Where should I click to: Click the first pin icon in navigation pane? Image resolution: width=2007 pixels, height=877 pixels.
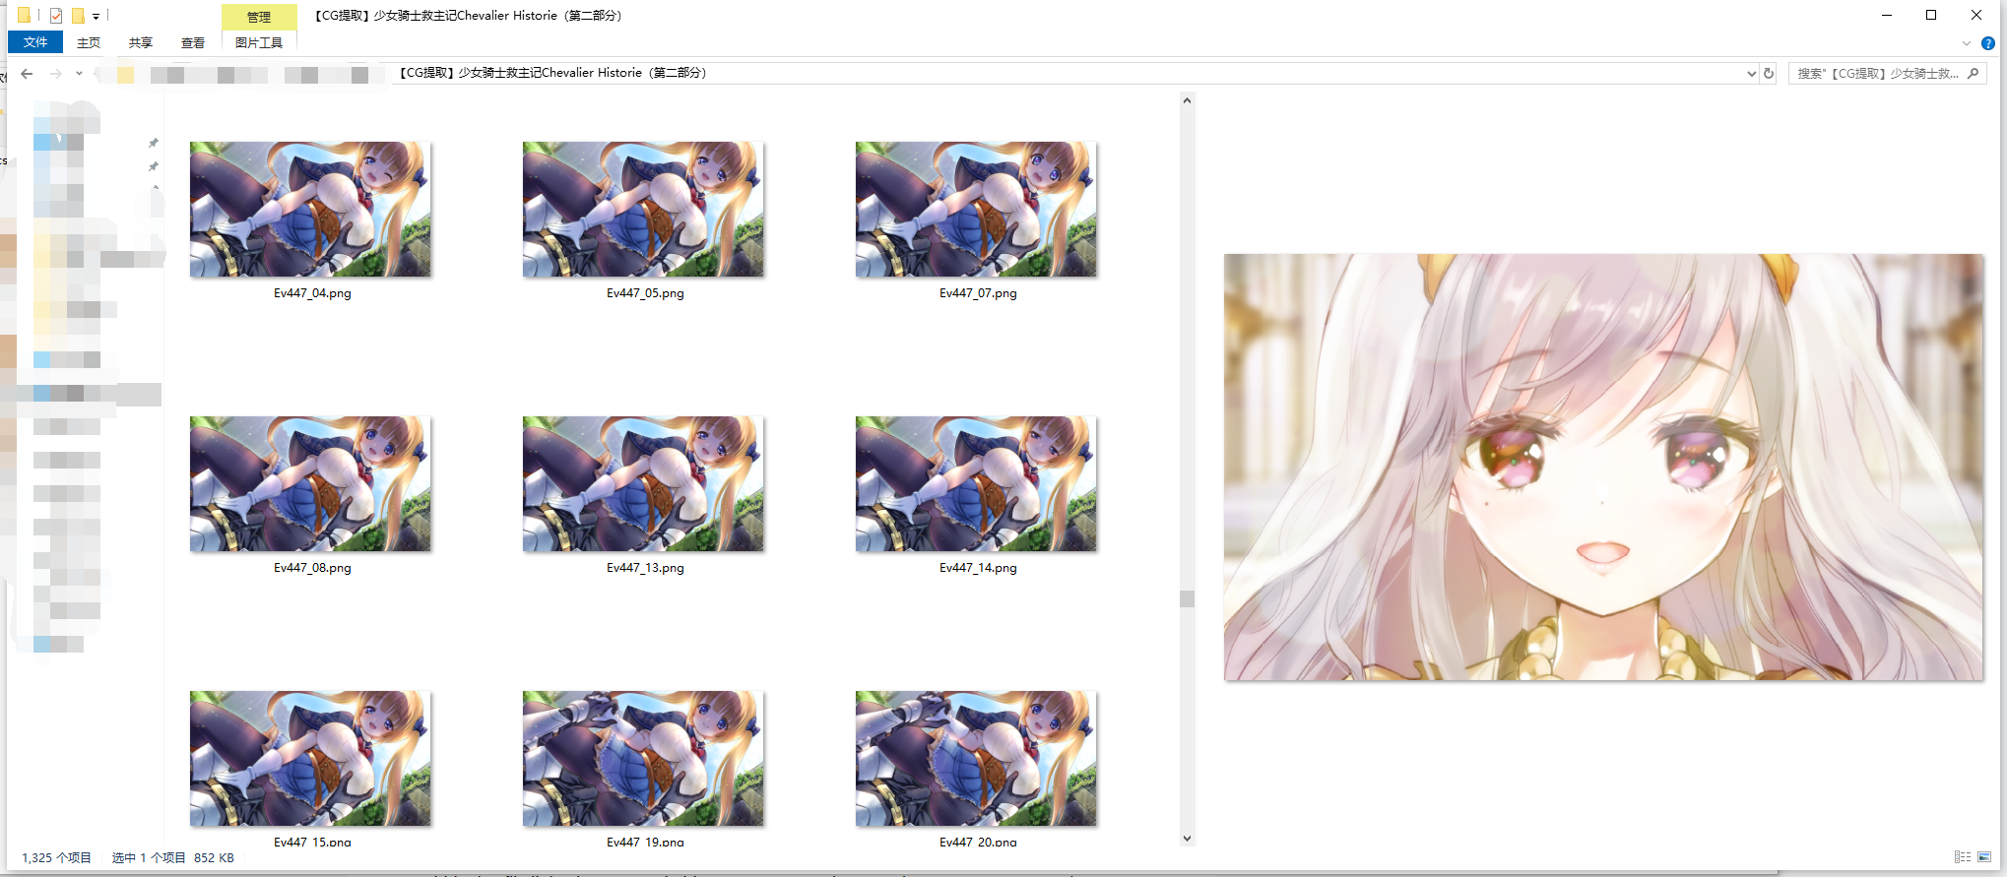click(154, 143)
